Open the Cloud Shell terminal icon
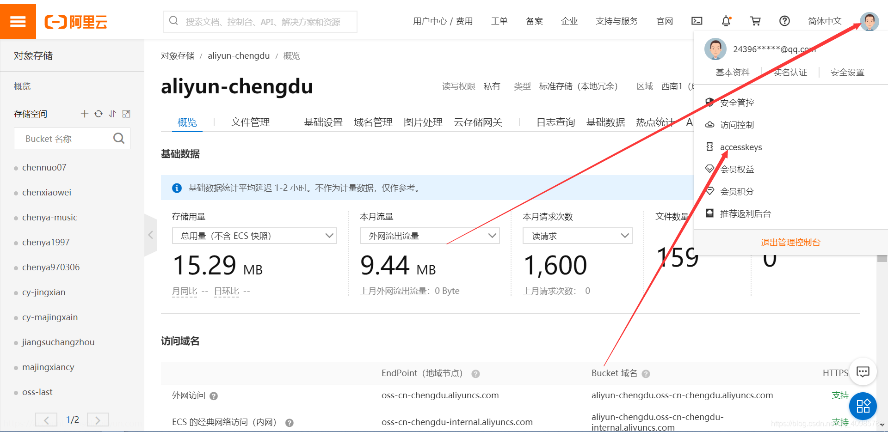The width and height of the screenshot is (888, 432). pyautogui.click(x=697, y=21)
